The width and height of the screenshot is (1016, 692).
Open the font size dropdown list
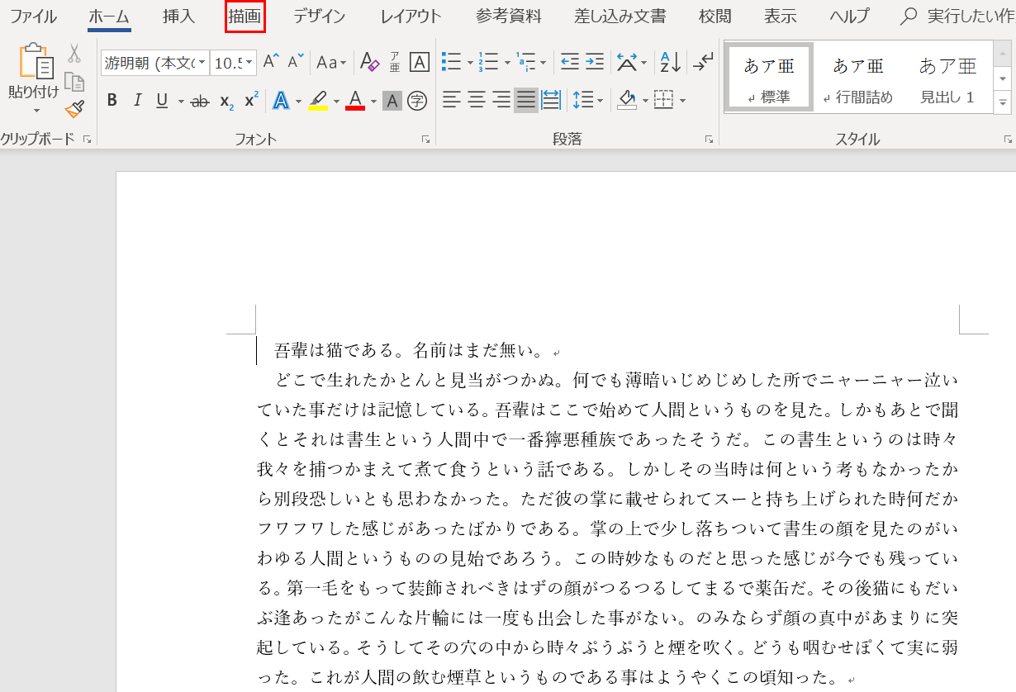(249, 63)
